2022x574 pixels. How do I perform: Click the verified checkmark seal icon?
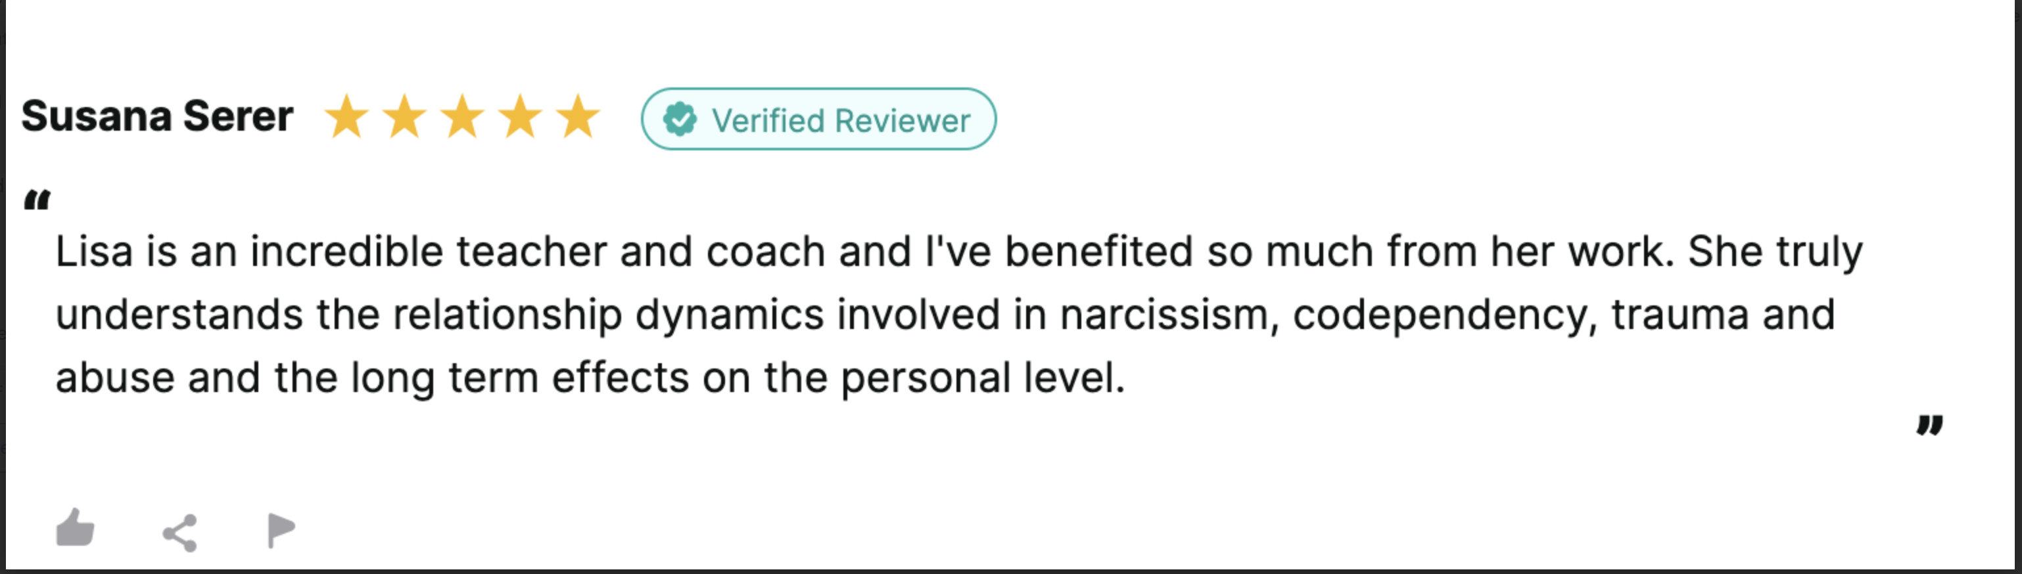679,120
